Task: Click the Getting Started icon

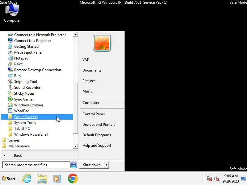Action: 10,47
